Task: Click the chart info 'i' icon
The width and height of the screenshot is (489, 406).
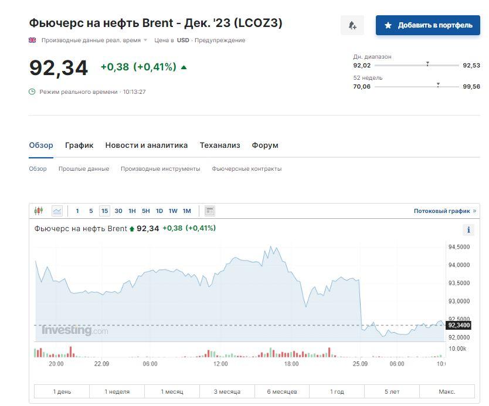Action: click(469, 230)
